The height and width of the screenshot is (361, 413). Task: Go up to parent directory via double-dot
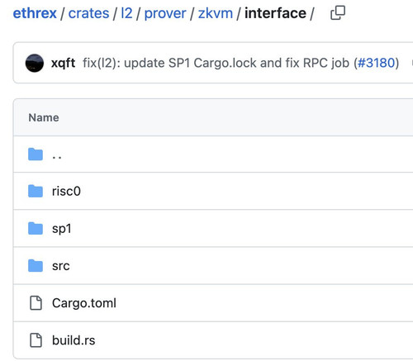[57, 157]
